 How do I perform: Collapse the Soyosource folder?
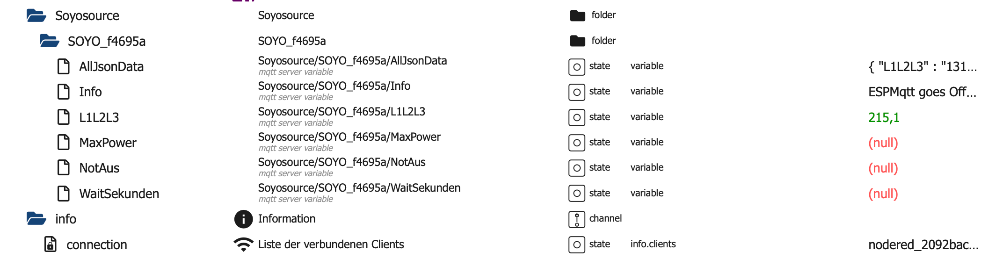(36, 16)
